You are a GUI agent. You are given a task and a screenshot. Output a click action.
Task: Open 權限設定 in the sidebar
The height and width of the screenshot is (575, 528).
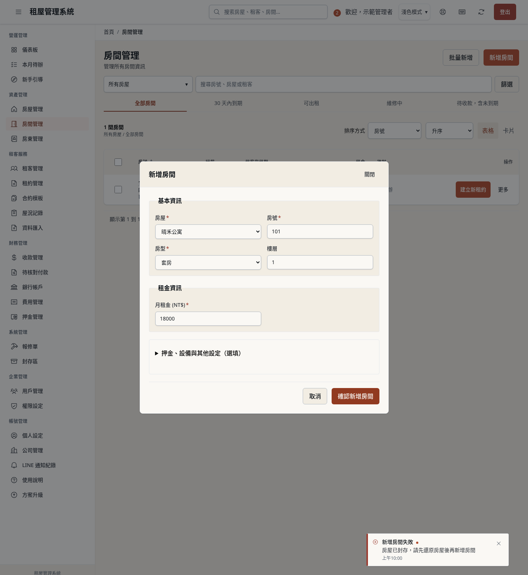(47, 406)
